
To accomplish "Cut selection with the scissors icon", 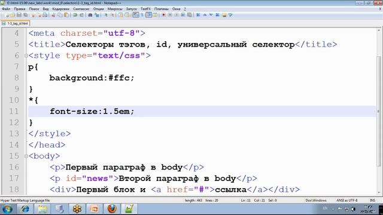I will click(53, 15).
